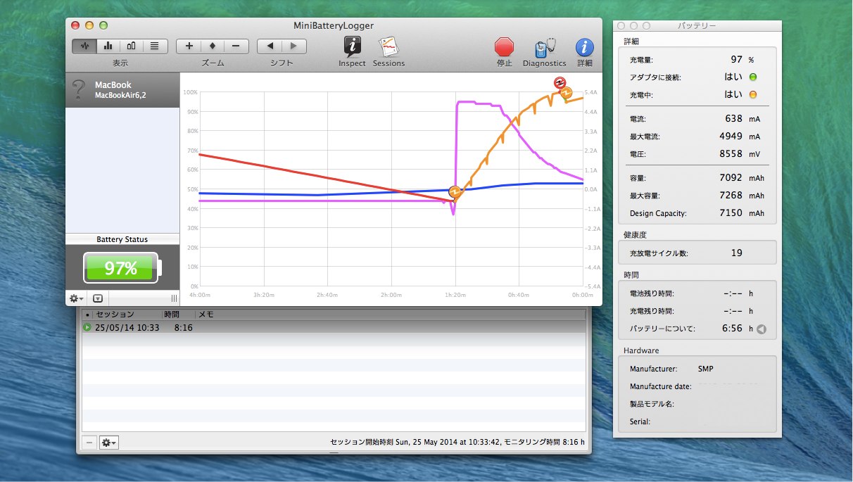853x482 pixels.
Task: Click the orange 充電中 indicator light
Action: 752,94
